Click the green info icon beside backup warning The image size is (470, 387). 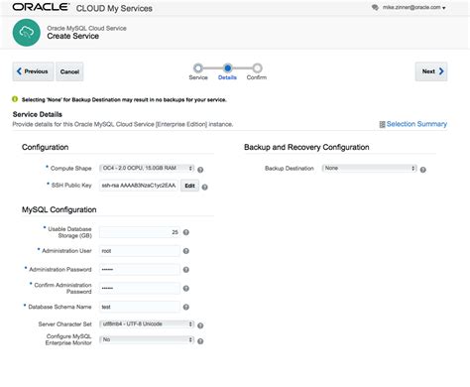point(15,99)
